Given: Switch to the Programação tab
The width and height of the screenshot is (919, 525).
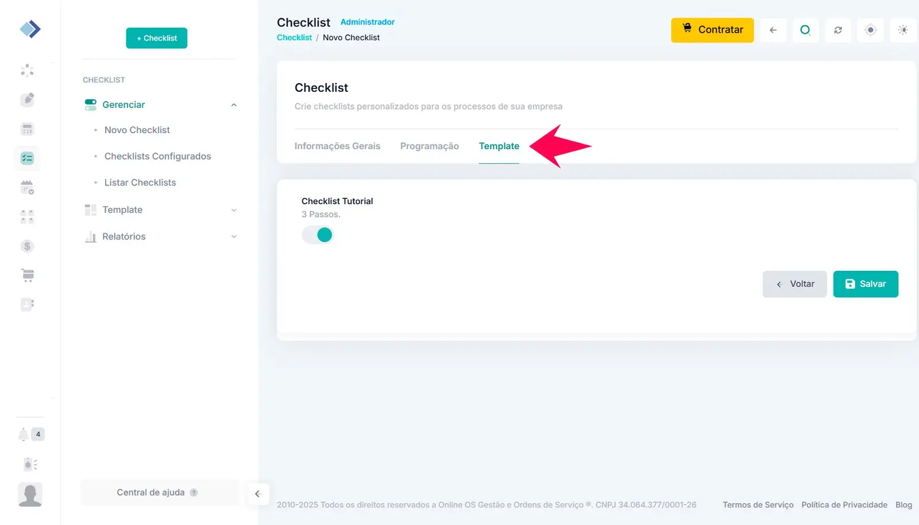Looking at the screenshot, I should tap(429, 146).
